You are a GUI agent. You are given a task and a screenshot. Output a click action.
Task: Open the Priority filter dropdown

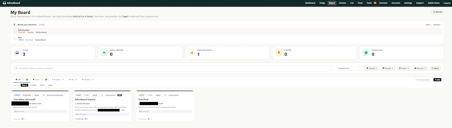(x=388, y=68)
